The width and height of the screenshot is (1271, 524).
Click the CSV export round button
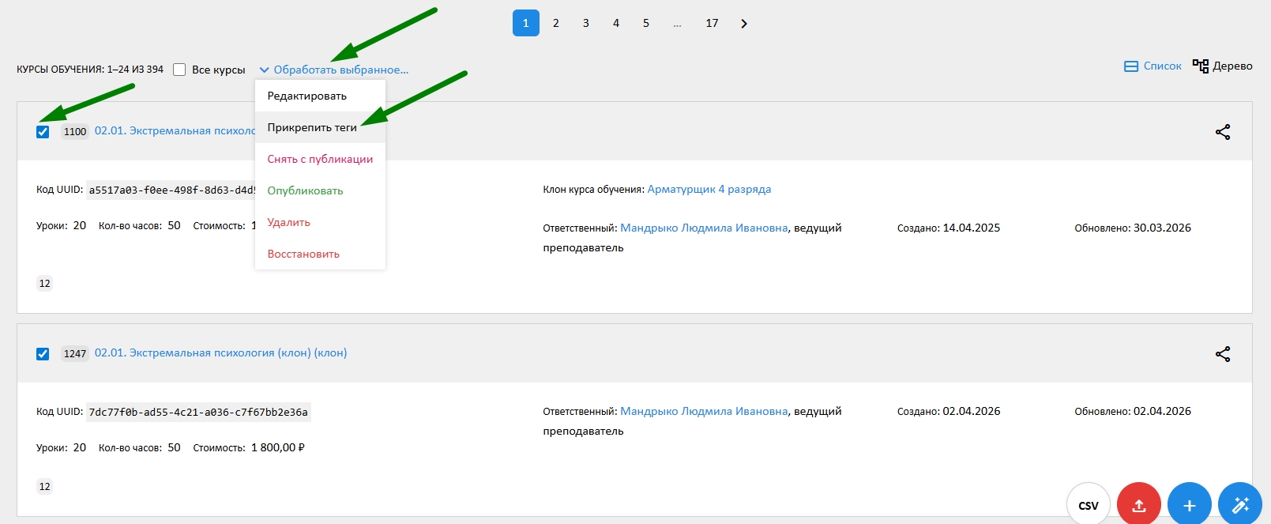click(1089, 504)
